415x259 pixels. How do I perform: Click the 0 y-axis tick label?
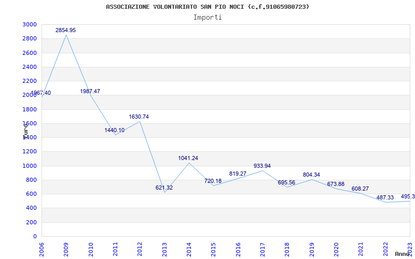(x=35, y=237)
